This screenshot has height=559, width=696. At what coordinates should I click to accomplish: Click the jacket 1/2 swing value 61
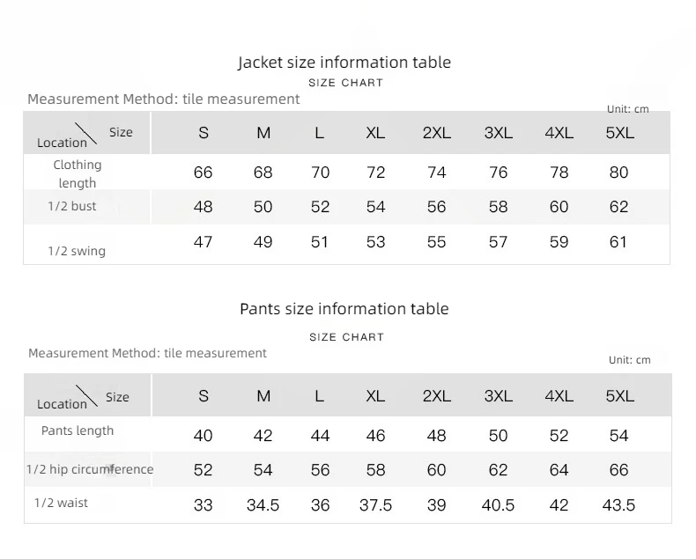618,242
